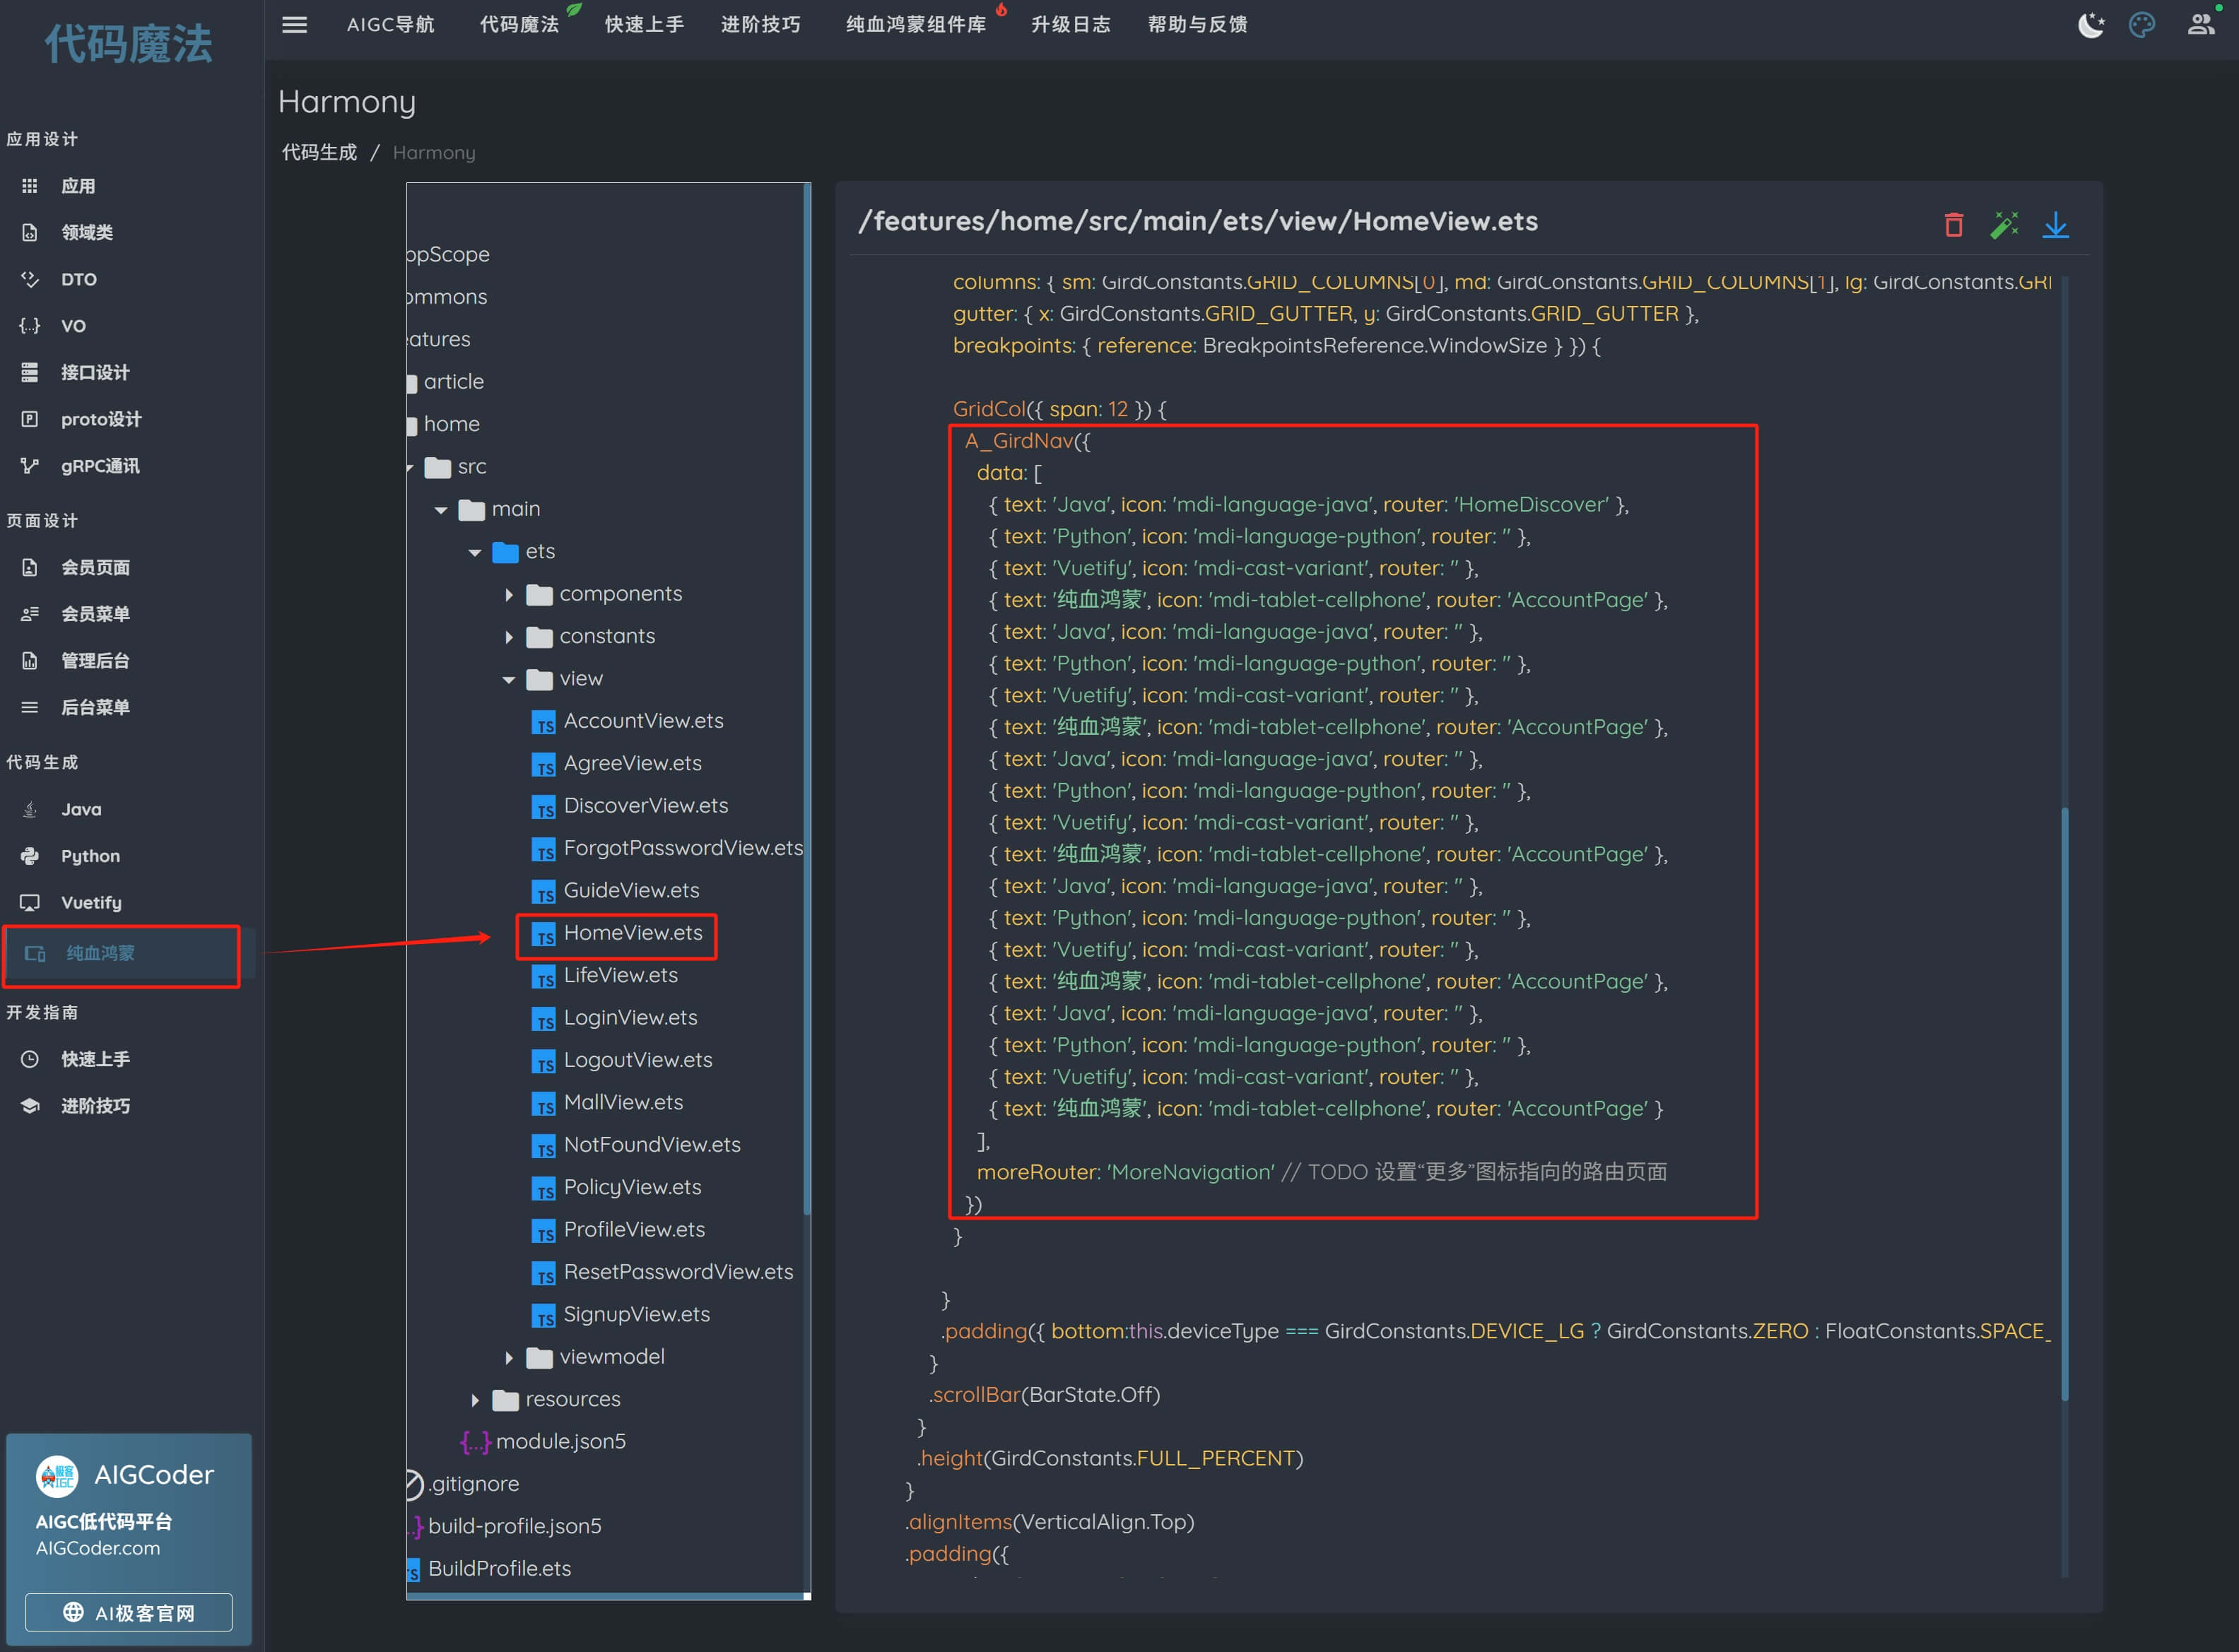Open LoginView.ets file in tree
This screenshot has height=1652, width=2239.
[x=630, y=1018]
